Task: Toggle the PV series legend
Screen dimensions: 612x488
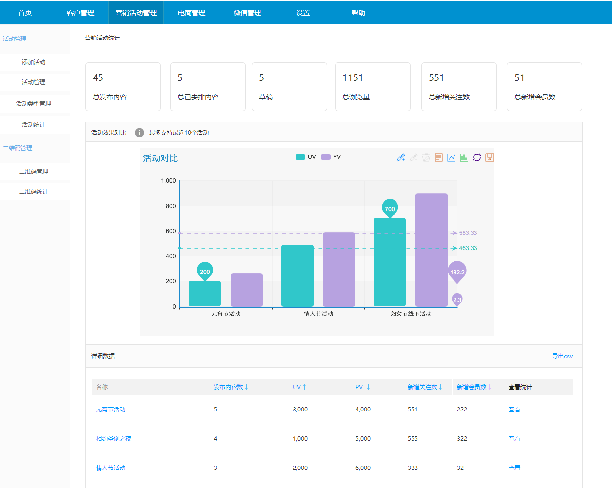Action: point(331,157)
